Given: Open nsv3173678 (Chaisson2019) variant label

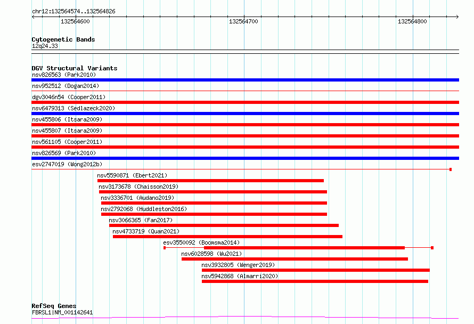Looking at the screenshot, I should [138, 187].
